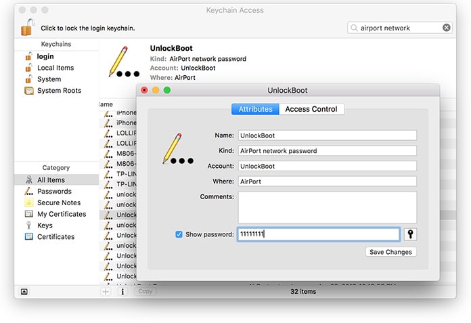Screen dimensions: 471x323
Task: Click the add new item plus button
Action: tap(106, 291)
